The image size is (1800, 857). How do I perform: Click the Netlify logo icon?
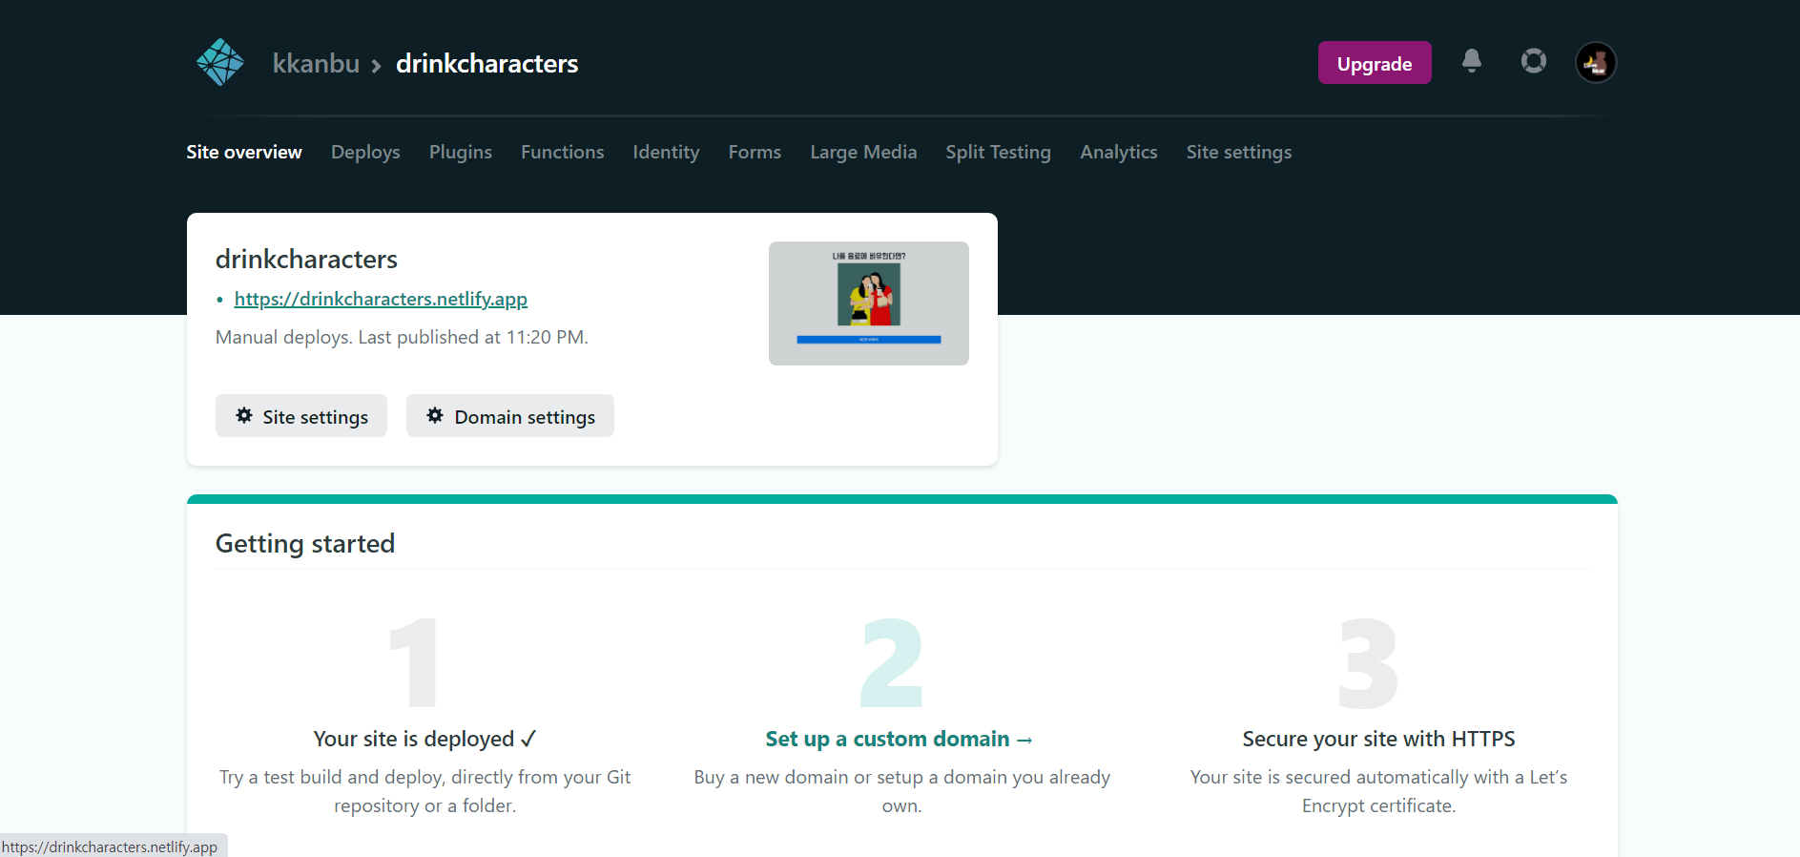pyautogui.click(x=219, y=62)
